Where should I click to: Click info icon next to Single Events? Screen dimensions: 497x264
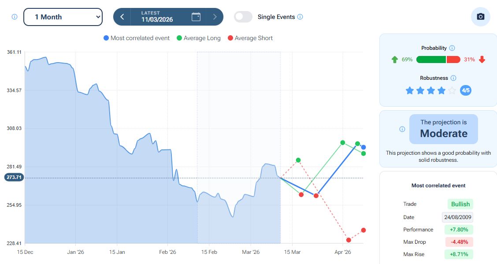[x=300, y=17]
